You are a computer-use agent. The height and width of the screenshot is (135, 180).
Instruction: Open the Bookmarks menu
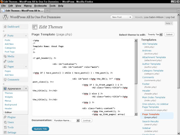(41, 6)
